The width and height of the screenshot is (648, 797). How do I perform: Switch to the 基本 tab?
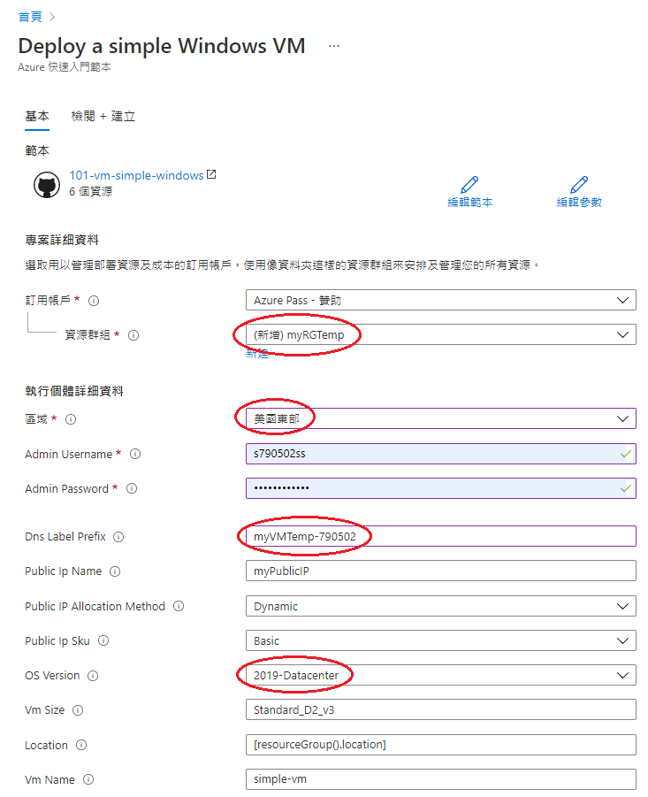tap(37, 117)
